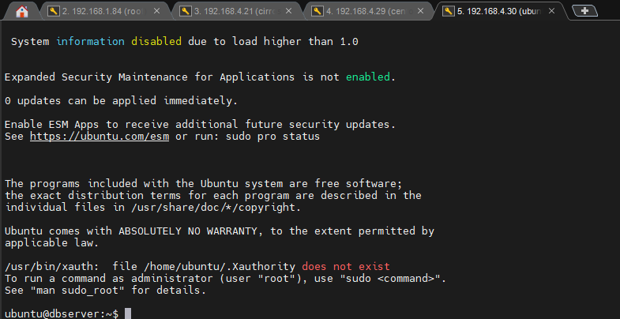Image resolution: width=620 pixels, height=319 pixels.
Task: Click 'sudo pro status' command text
Action: [272, 137]
